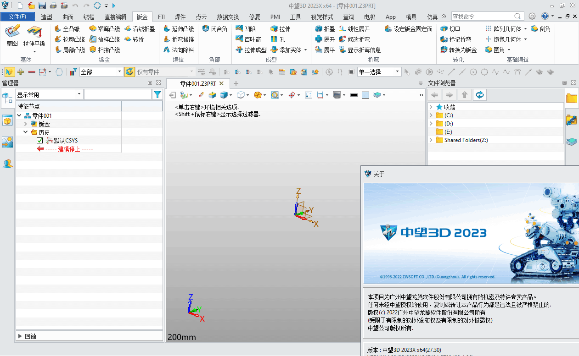Toggle the 默认CSYS checkbox
Screen dimensions: 579x356
tap(39, 141)
